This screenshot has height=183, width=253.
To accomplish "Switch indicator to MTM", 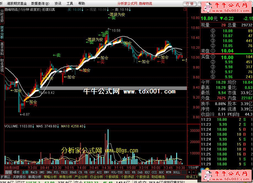I will click(x=168, y=172).
